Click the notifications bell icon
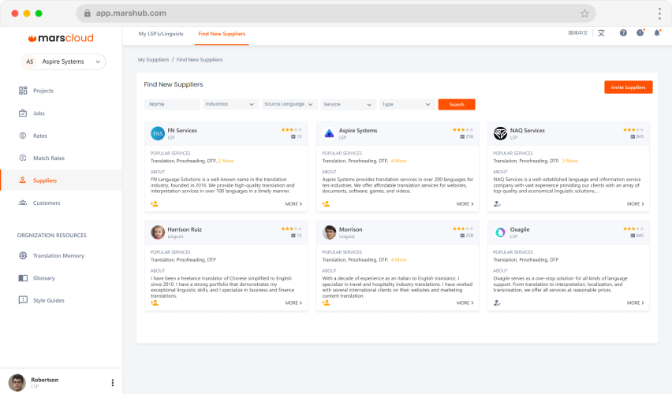672x394 pixels. [x=657, y=33]
